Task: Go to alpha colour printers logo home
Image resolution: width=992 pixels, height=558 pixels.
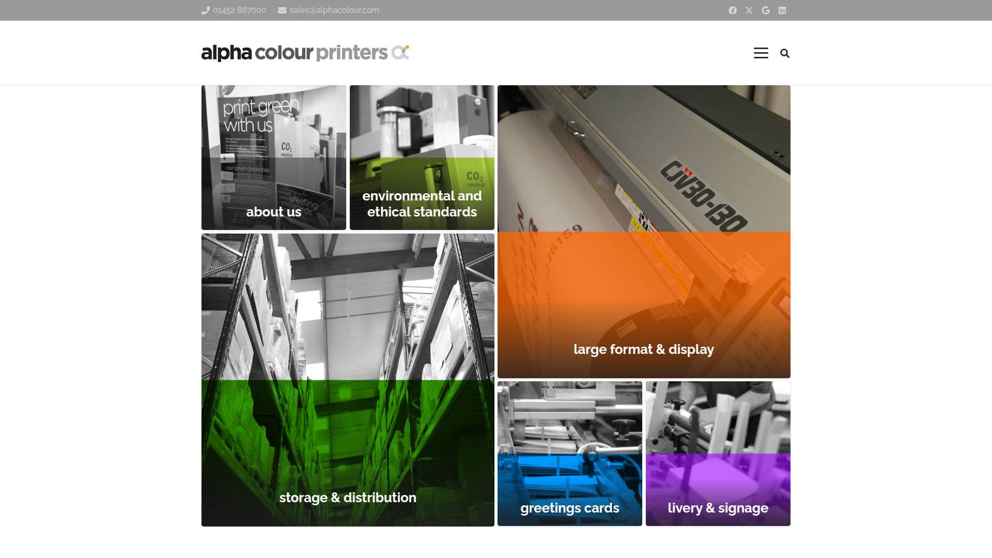Action: (x=305, y=53)
